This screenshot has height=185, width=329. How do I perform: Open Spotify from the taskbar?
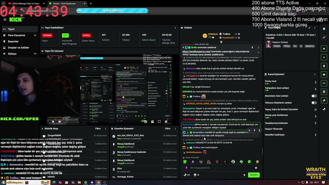86,182
